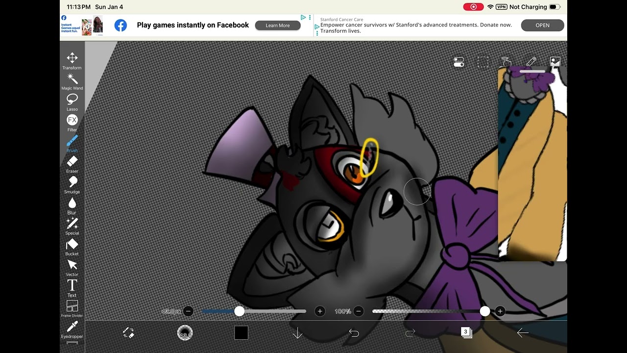Open the black color swatch
627x353 pixels.
(241, 333)
